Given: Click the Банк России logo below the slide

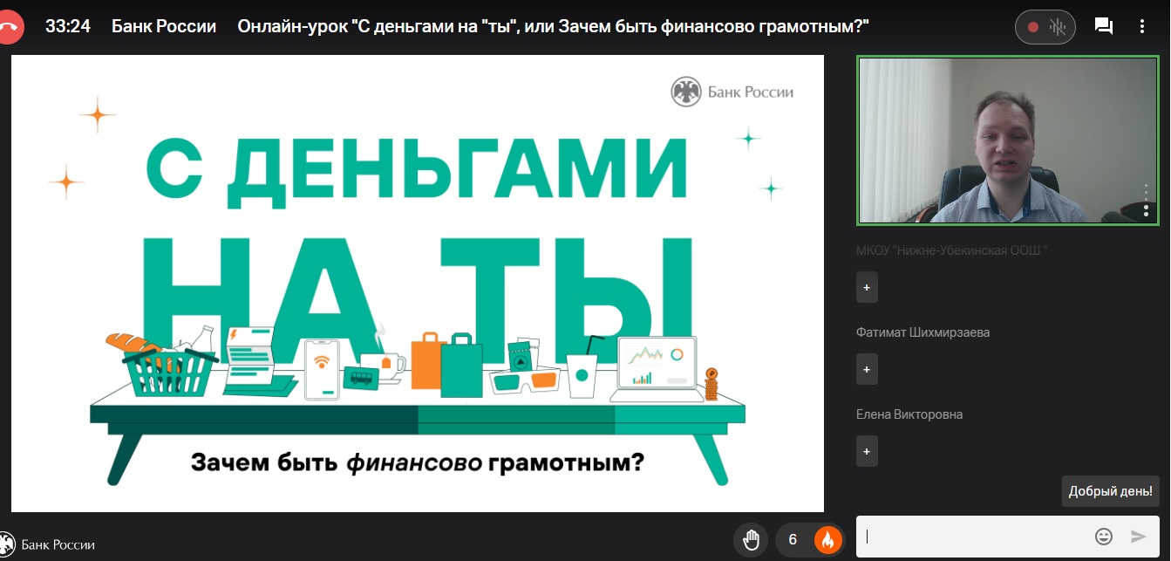Looking at the screenshot, I should pos(48,544).
